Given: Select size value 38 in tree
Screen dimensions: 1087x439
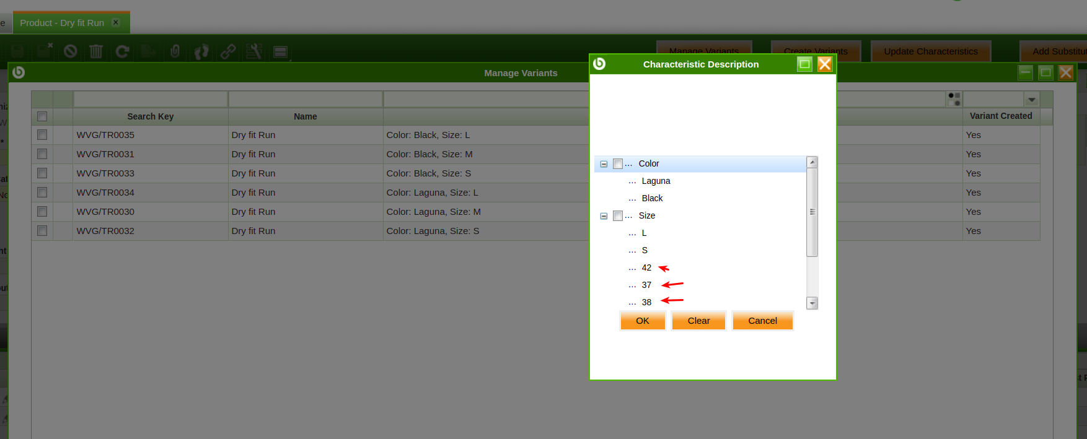Looking at the screenshot, I should pyautogui.click(x=646, y=302).
